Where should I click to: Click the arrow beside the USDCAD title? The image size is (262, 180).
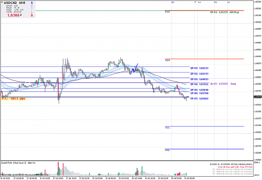(x=2, y=3)
